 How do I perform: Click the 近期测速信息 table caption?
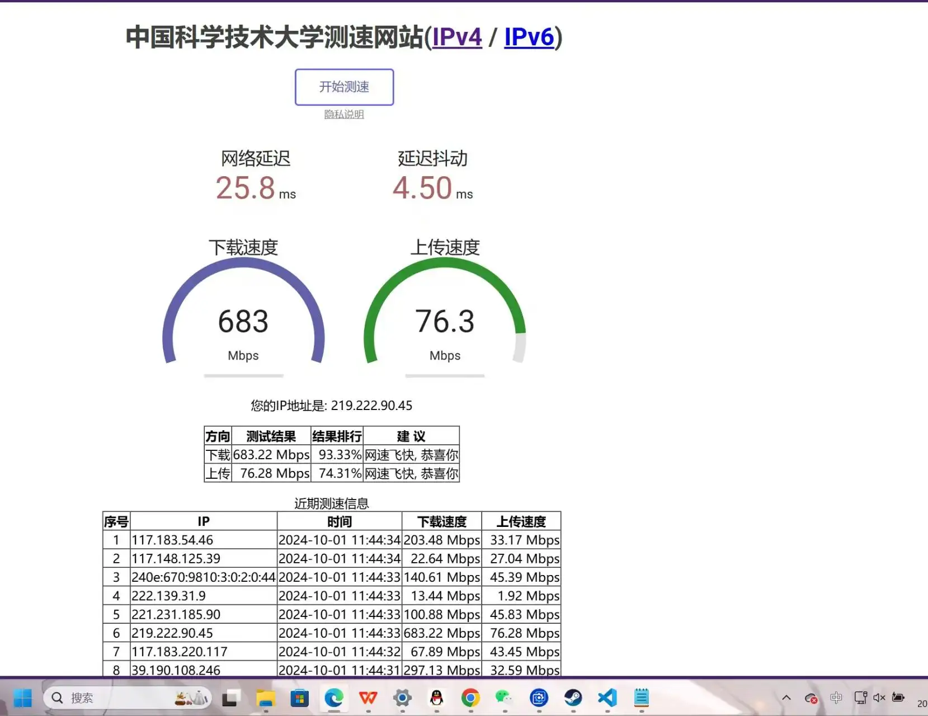(x=332, y=503)
